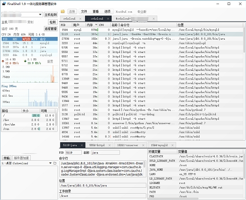Expand the host selection combo box
The height and width of the screenshot is (200, 246).
[40, 15]
